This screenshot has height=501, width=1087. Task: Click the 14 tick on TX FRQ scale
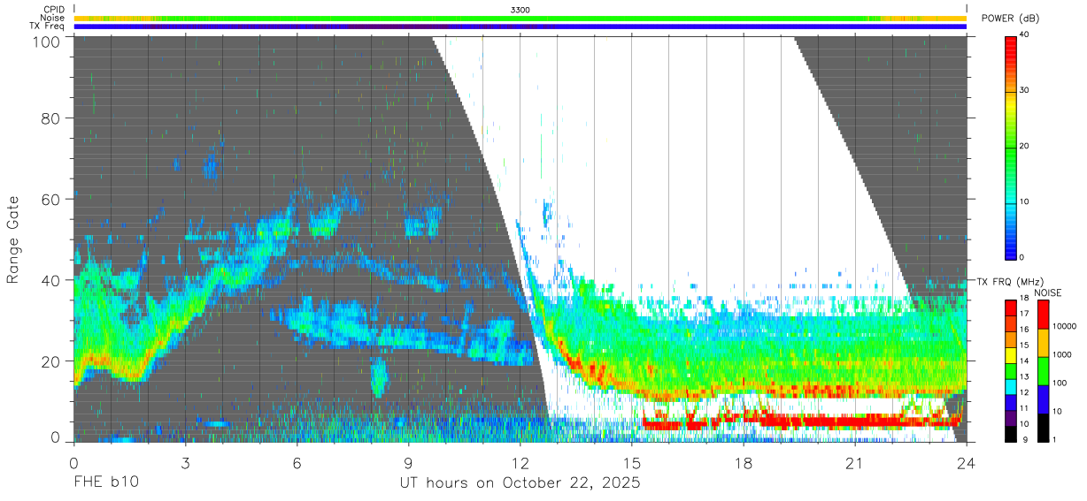[x=1026, y=361]
